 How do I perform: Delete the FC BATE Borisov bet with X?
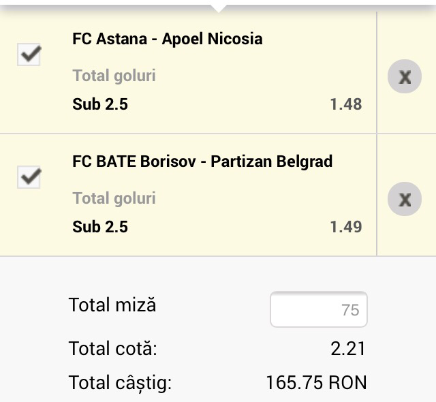pyautogui.click(x=405, y=199)
